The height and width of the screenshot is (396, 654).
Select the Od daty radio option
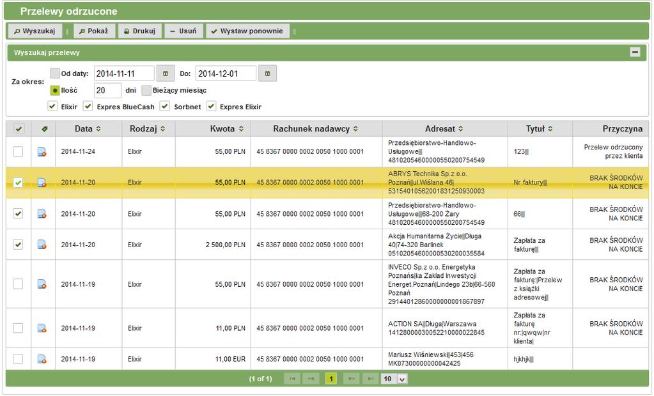55,73
